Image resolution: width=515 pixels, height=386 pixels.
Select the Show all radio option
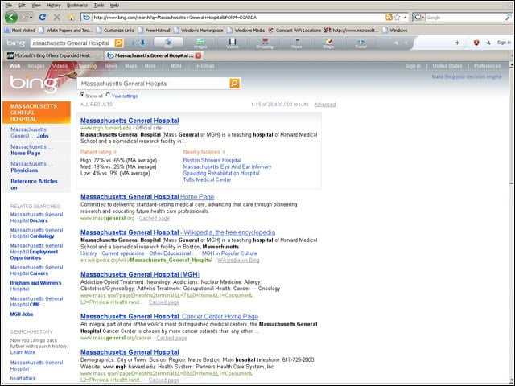coord(82,95)
